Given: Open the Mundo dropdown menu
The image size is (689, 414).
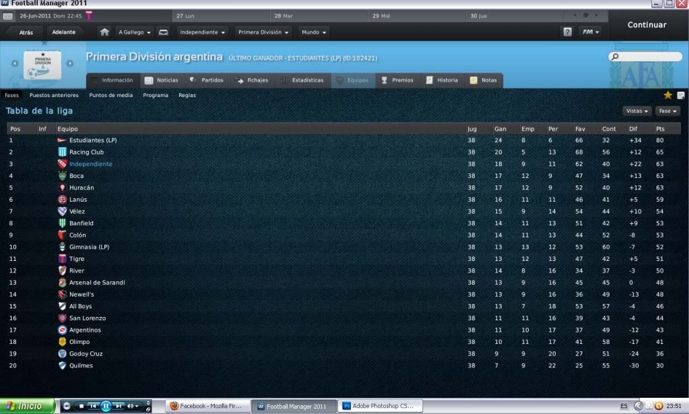Looking at the screenshot, I should (x=314, y=32).
